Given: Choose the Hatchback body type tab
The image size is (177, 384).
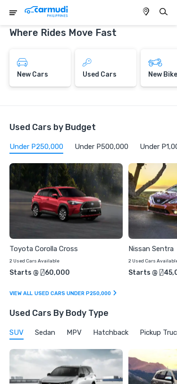Looking at the screenshot, I should [111, 332].
